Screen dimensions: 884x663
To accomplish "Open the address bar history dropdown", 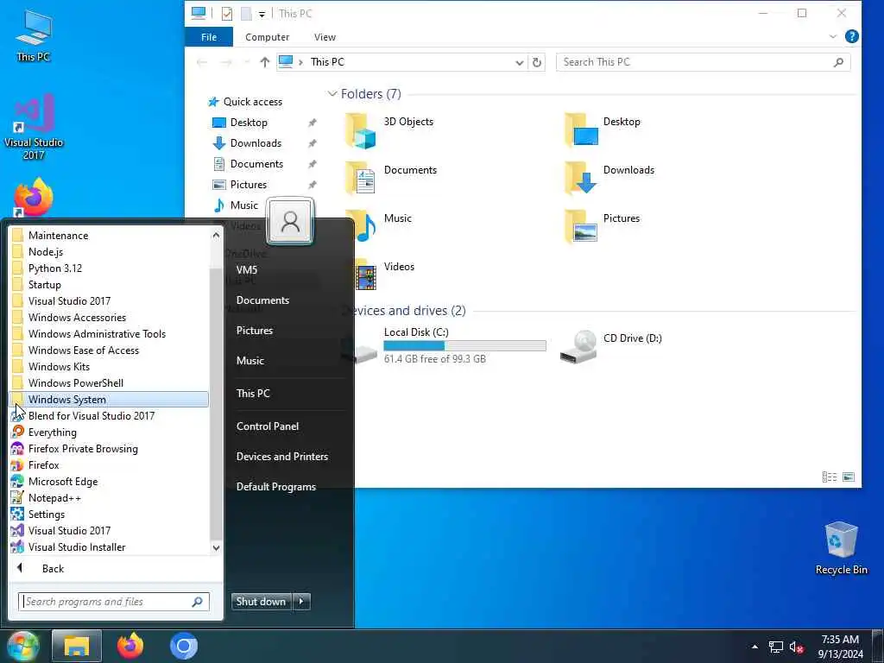I will 519,62.
